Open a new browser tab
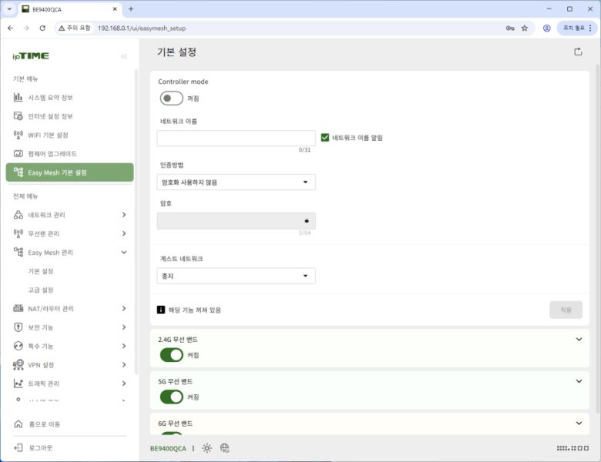The image size is (601, 462). pos(131,8)
